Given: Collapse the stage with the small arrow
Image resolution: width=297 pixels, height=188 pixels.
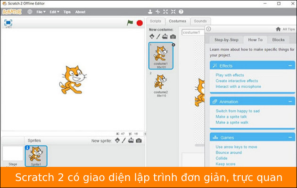Looking at the screenshot, I should tap(145, 133).
